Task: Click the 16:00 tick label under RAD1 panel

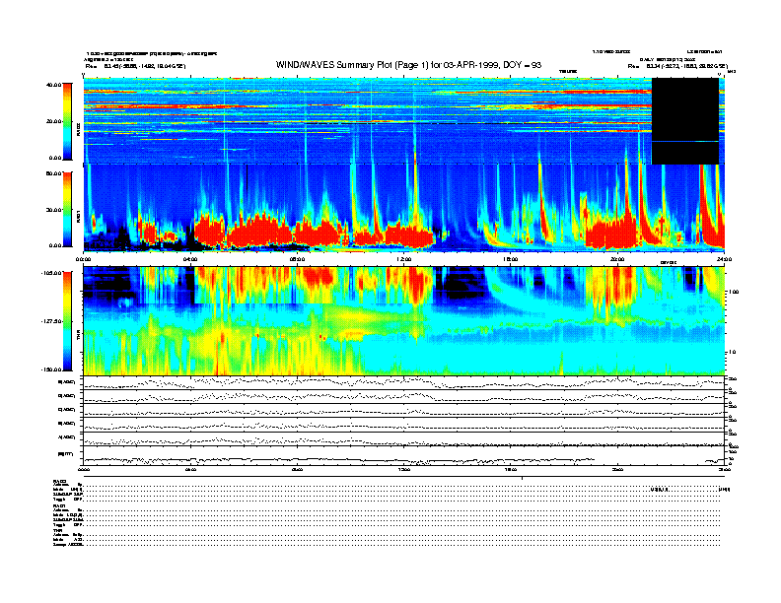Action: (x=511, y=259)
